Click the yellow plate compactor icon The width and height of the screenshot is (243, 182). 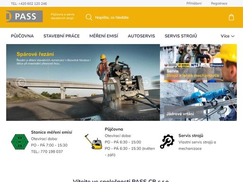click(93, 142)
